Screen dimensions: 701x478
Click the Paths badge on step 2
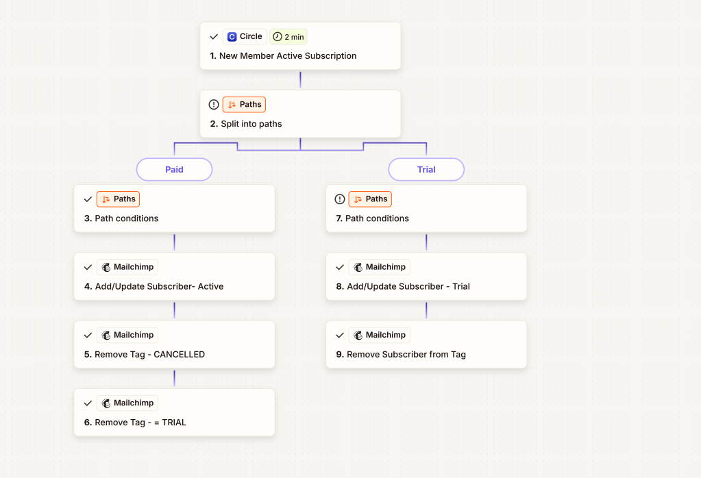[x=244, y=105]
